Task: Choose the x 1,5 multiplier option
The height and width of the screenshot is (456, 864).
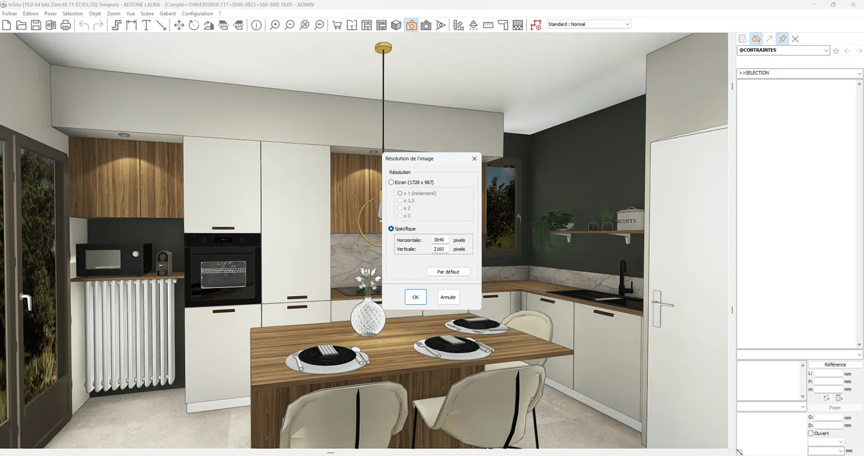Action: (400, 201)
